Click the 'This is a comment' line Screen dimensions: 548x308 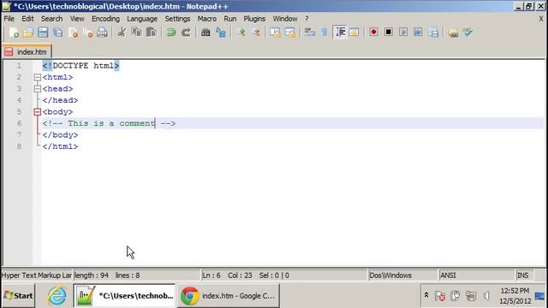tap(109, 123)
